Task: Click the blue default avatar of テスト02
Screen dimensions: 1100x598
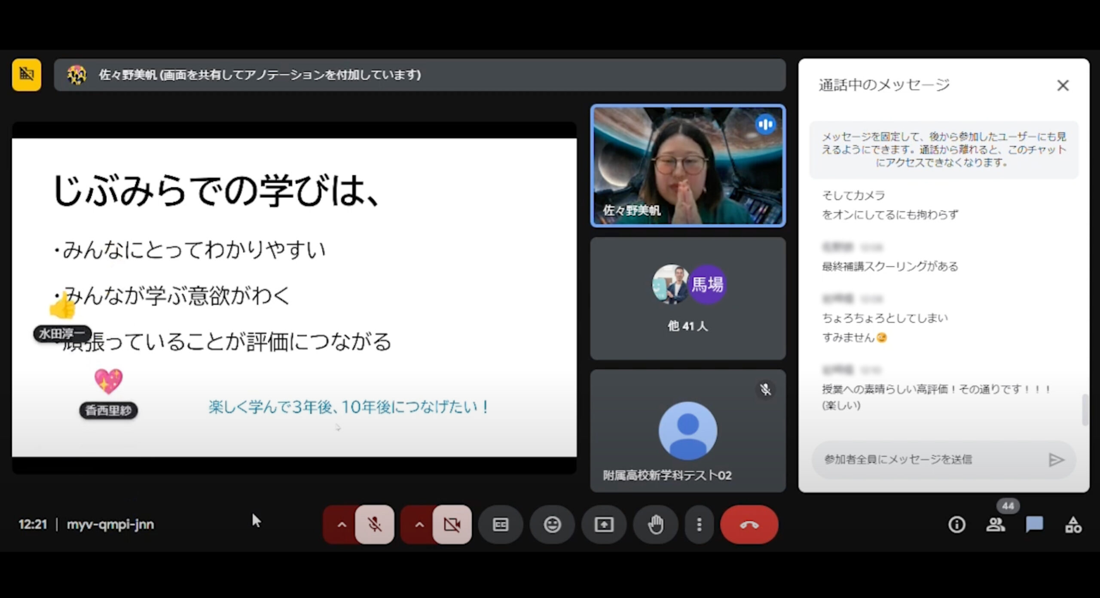Action: [x=687, y=431]
